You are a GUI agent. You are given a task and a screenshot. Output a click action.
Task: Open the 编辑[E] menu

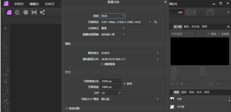(x=34, y=4)
